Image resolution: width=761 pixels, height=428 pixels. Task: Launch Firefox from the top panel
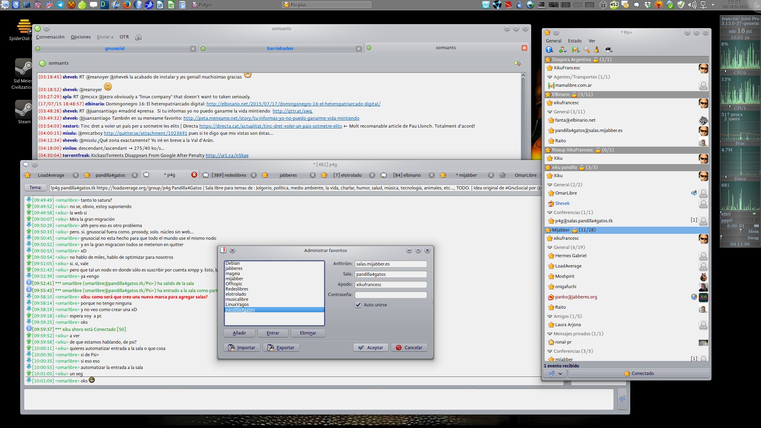(127, 5)
